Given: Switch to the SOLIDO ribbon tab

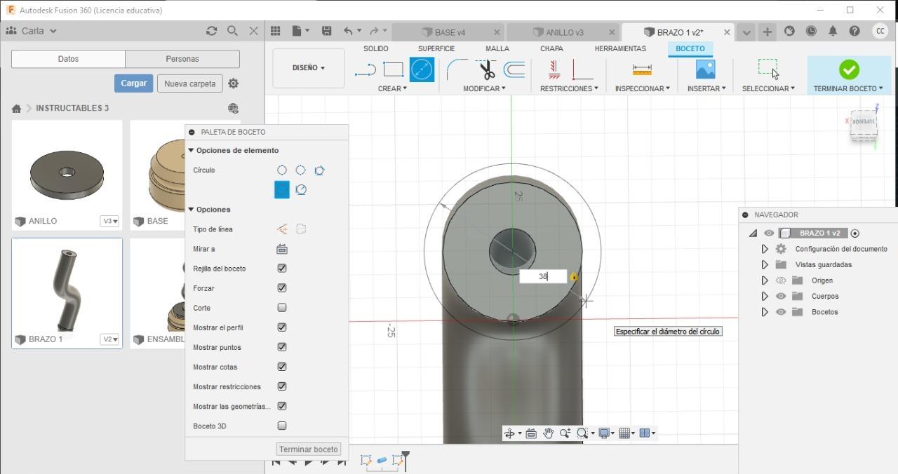Looking at the screenshot, I should [x=376, y=48].
